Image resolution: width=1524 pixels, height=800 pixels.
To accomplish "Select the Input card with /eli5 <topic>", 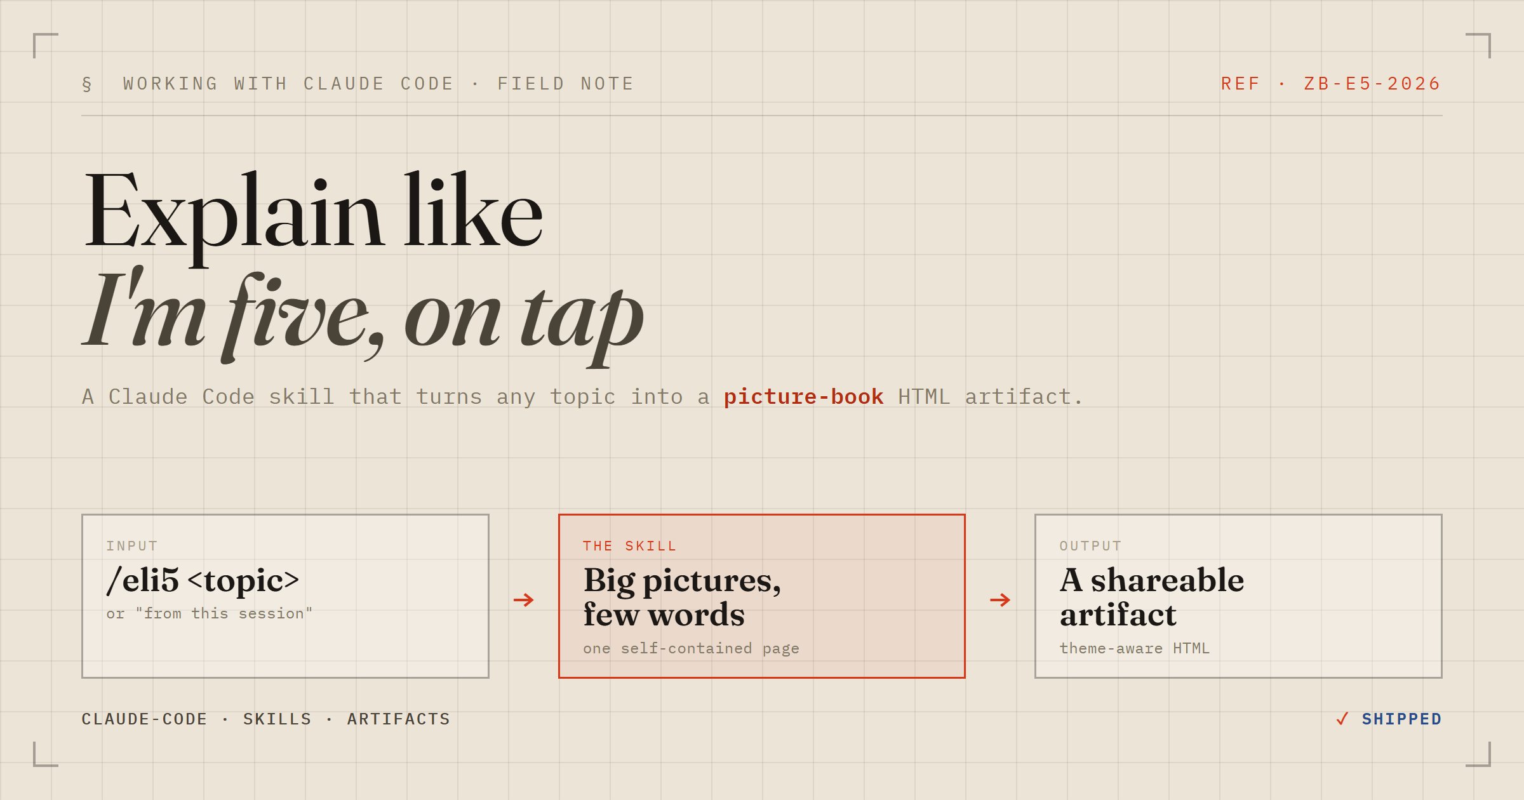I will [285, 596].
